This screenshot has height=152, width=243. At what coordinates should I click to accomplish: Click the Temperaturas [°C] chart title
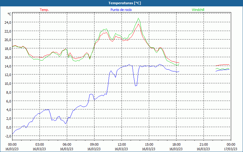125,3
